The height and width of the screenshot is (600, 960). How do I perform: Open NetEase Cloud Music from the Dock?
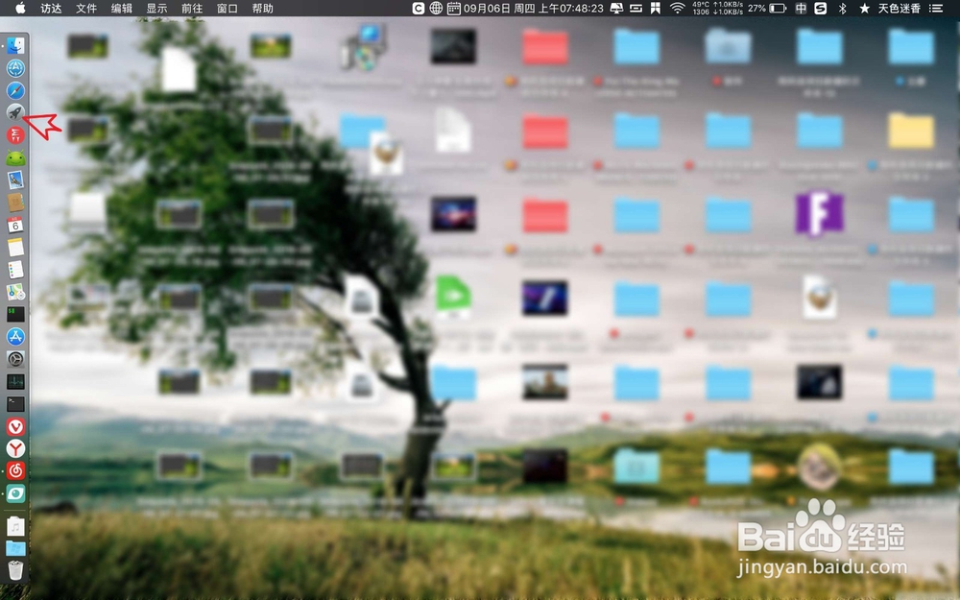click(15, 470)
